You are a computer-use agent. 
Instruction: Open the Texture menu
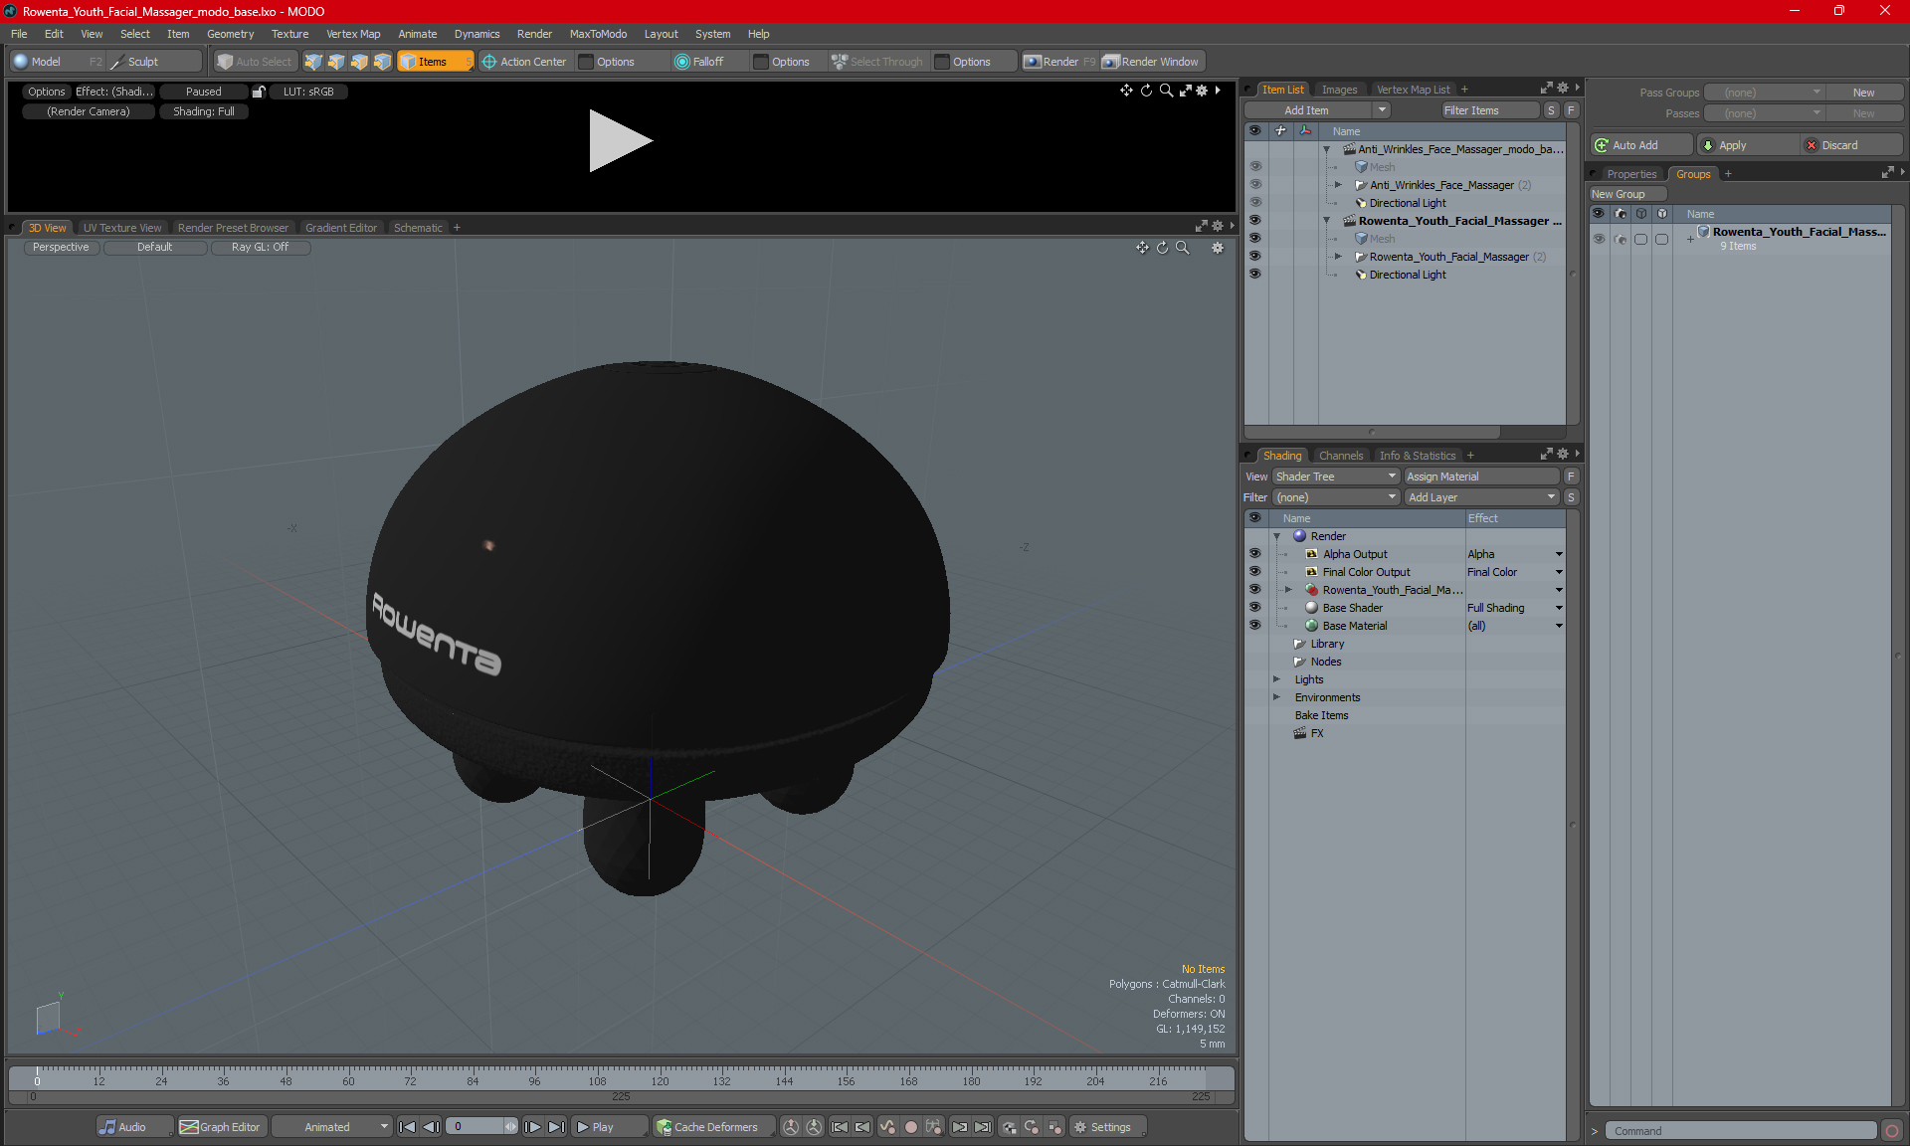click(x=289, y=34)
